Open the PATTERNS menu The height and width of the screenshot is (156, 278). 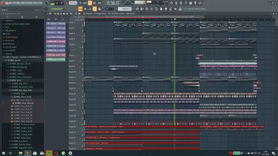[x=17, y=3]
